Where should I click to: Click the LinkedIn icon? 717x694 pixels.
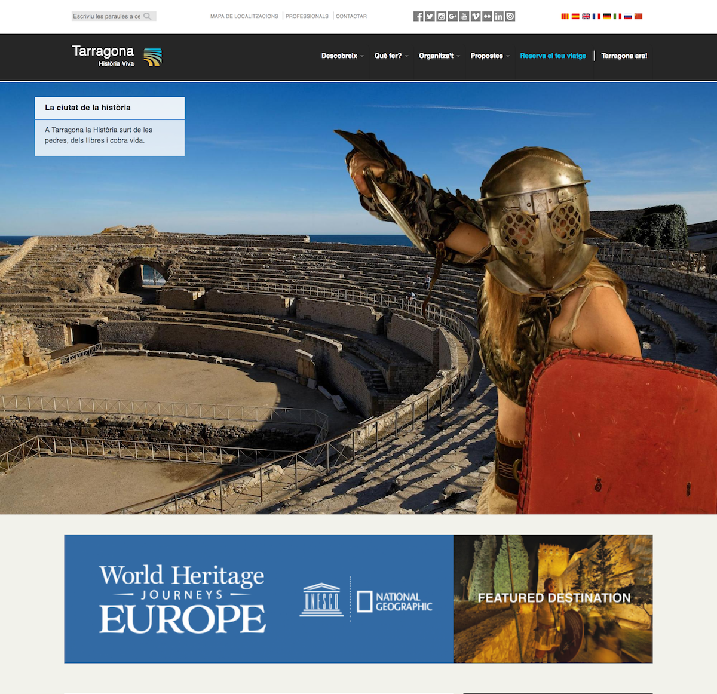pos(498,16)
